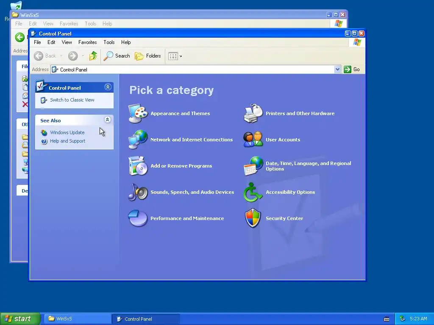Toggle the Folders pane button
The image size is (434, 325).
coord(147,56)
